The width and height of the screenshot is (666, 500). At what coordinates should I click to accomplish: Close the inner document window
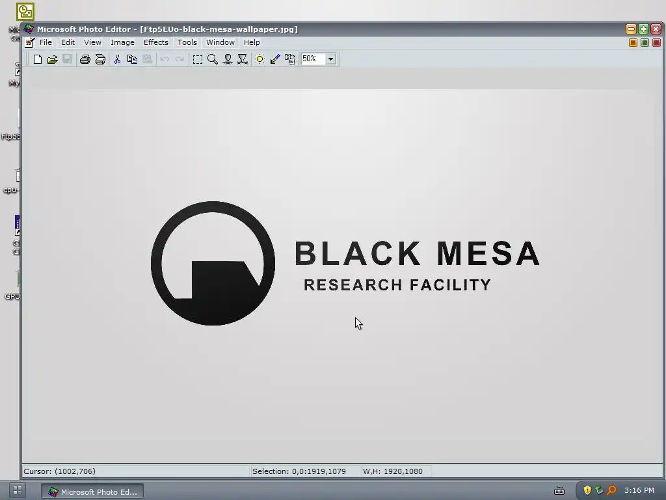click(x=657, y=42)
